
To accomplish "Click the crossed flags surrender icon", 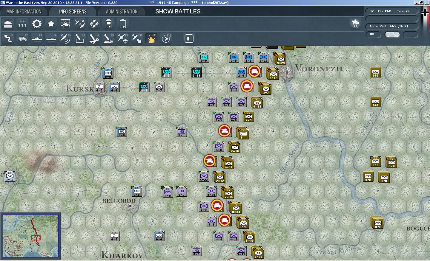I will click(x=355, y=24).
